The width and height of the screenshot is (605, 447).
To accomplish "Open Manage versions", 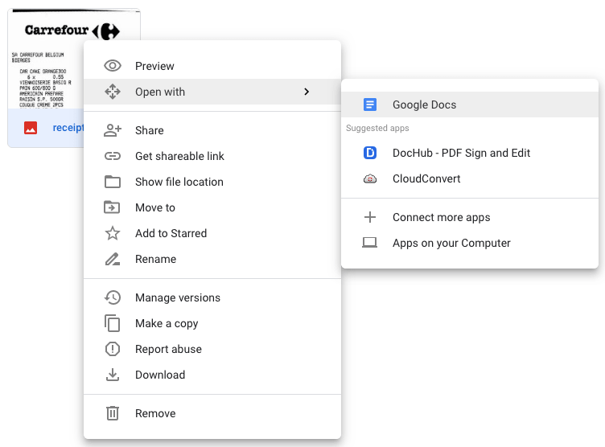I will tap(177, 297).
